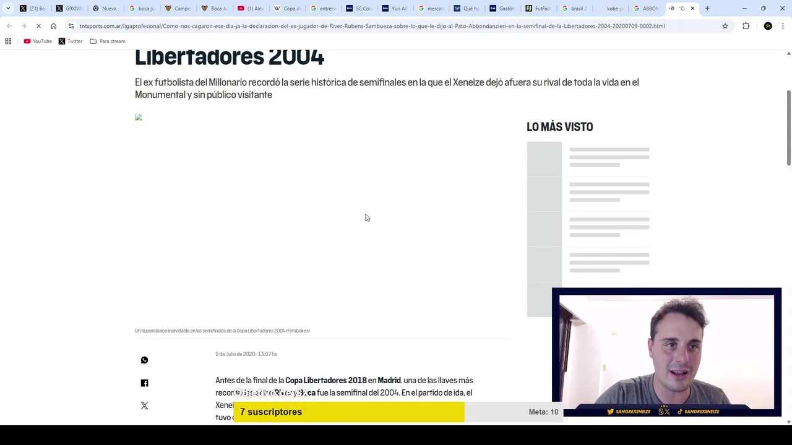Open the first loading 'Lo más visto' card
The image size is (792, 445).
[x=588, y=158]
